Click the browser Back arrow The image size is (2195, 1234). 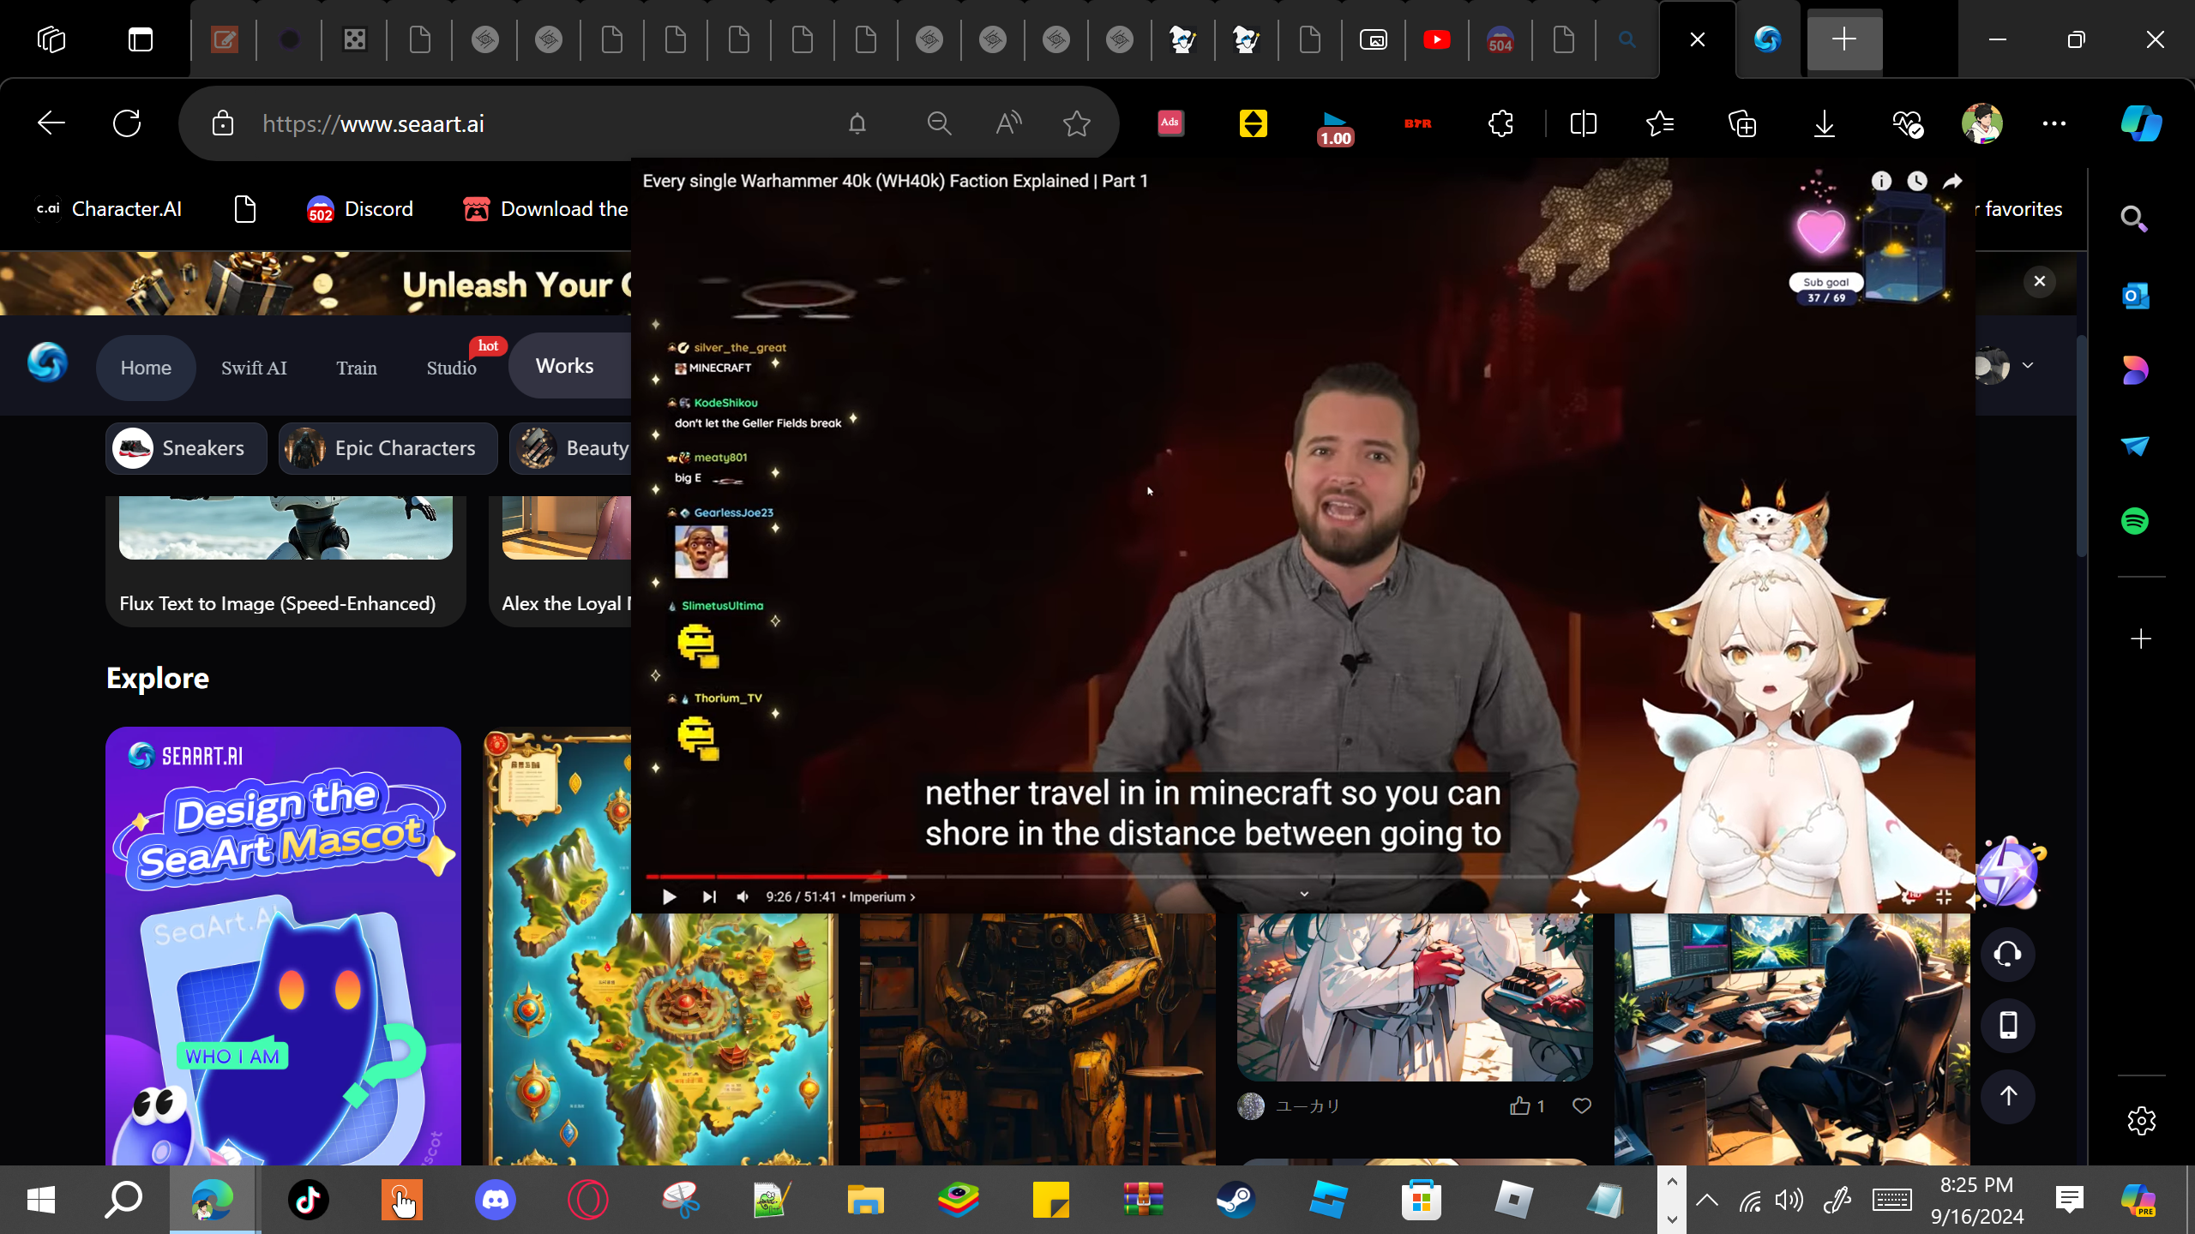(51, 123)
